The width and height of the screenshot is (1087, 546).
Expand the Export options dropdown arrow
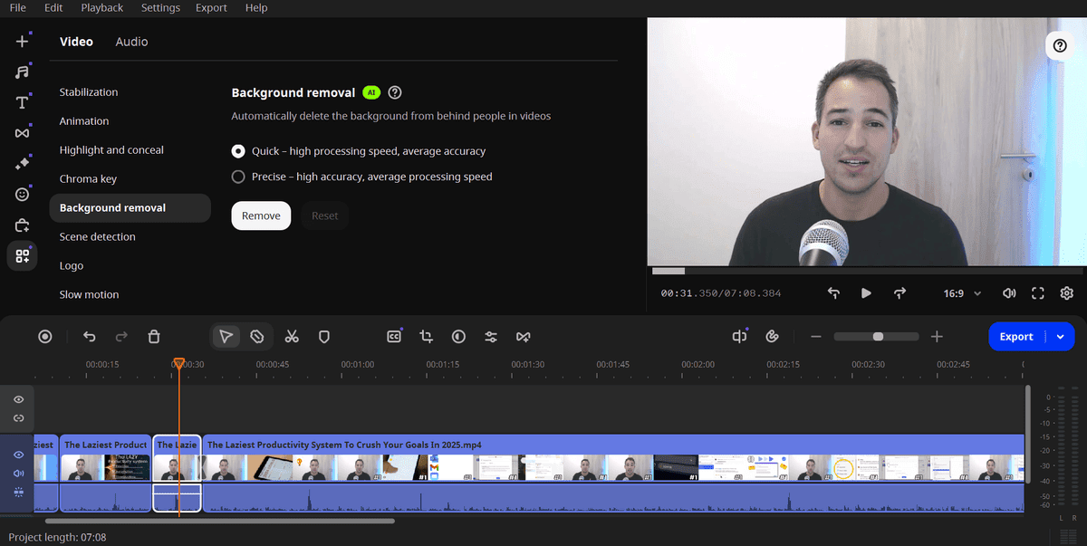pyautogui.click(x=1060, y=337)
